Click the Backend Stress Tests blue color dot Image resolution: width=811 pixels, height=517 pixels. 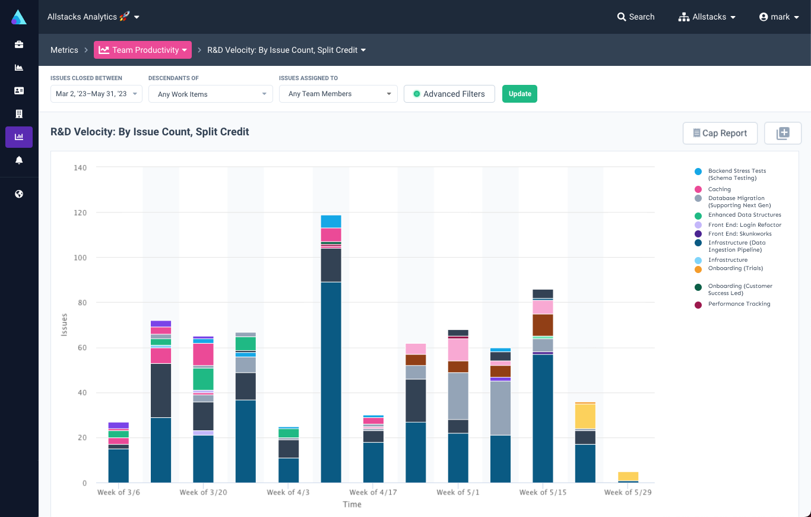pyautogui.click(x=699, y=172)
